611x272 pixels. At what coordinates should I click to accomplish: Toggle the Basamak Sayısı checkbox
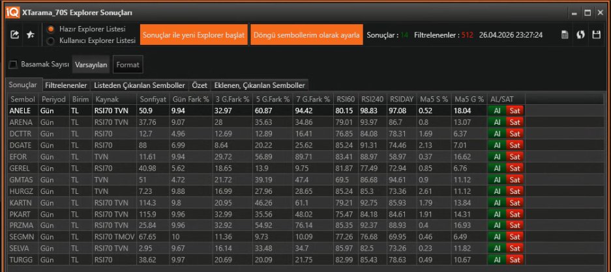(x=13, y=64)
